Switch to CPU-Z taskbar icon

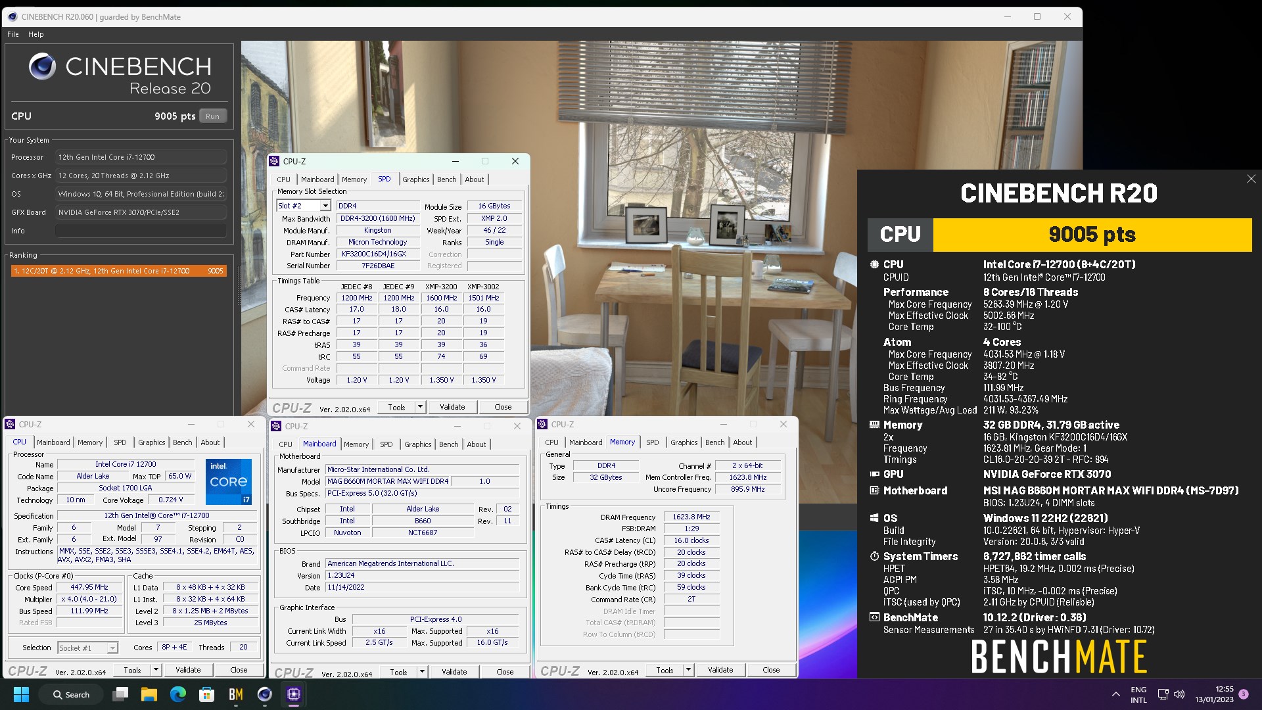tap(294, 694)
